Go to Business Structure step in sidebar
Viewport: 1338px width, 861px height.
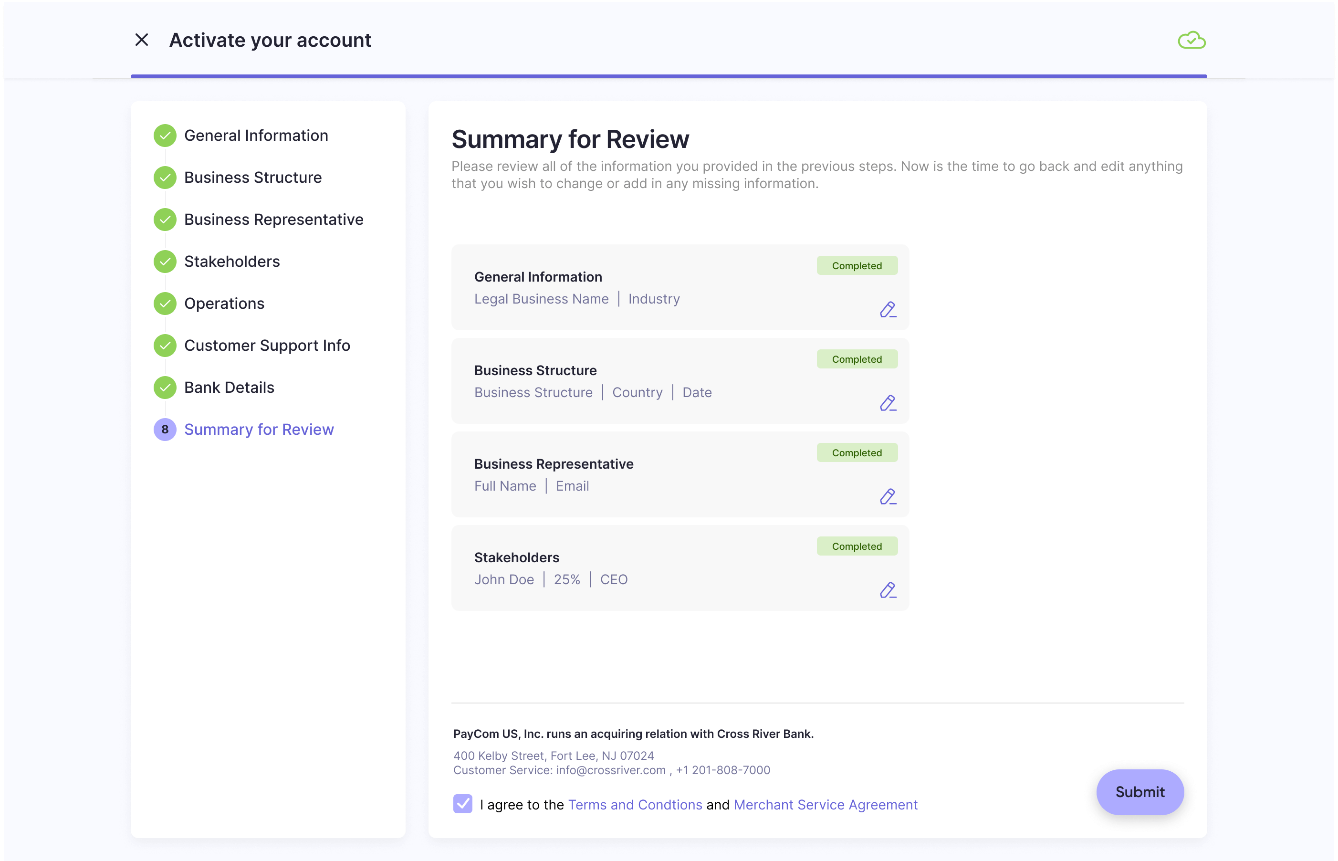click(x=252, y=177)
